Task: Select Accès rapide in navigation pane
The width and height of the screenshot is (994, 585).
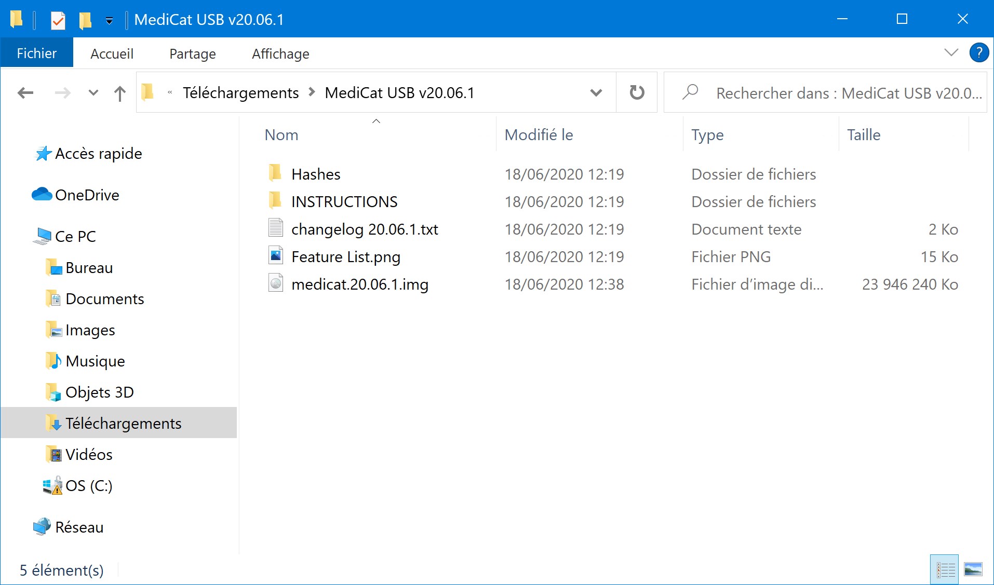Action: pyautogui.click(x=98, y=154)
